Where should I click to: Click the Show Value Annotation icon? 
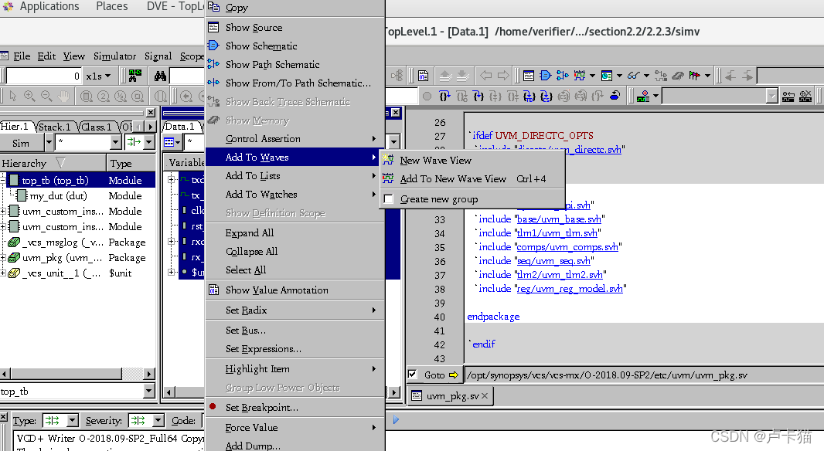pos(213,290)
